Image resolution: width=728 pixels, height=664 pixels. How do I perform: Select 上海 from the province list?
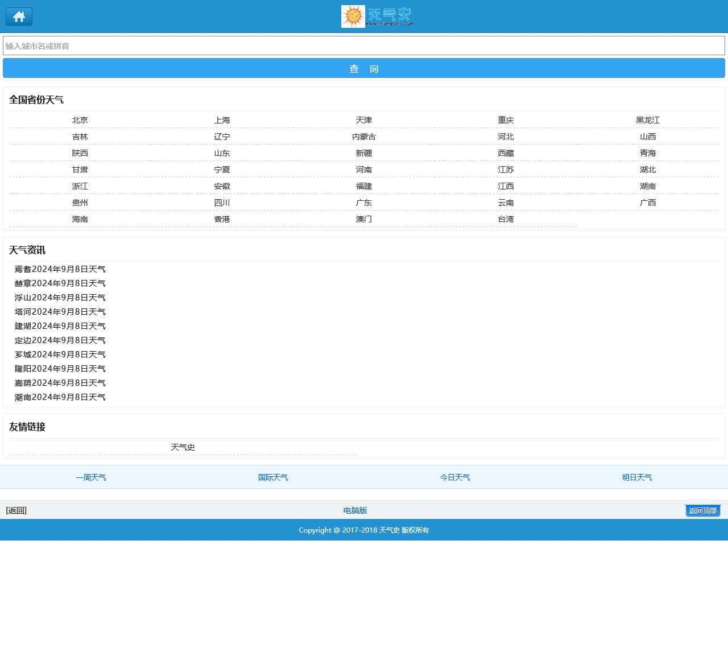222,120
